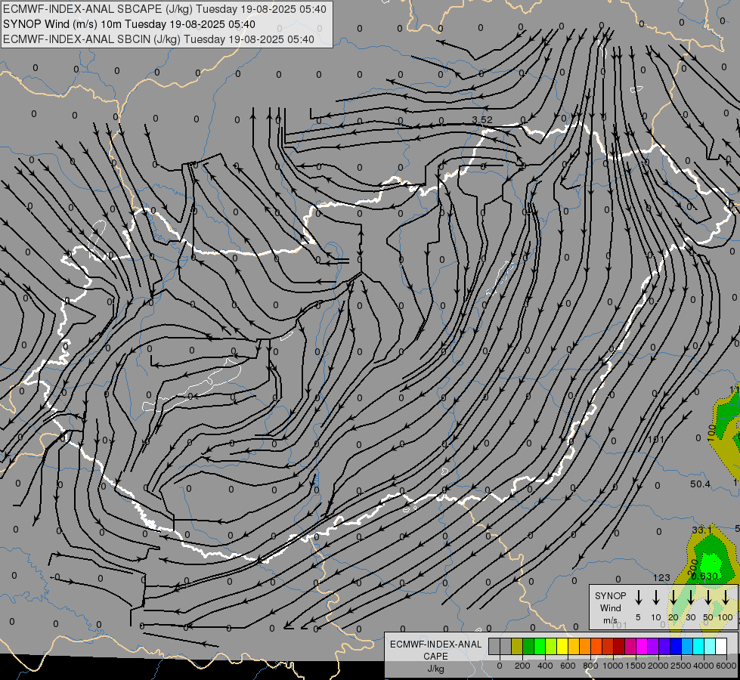The image size is (740, 680).
Task: Click the 33.1 value on the map
Action: 701,530
